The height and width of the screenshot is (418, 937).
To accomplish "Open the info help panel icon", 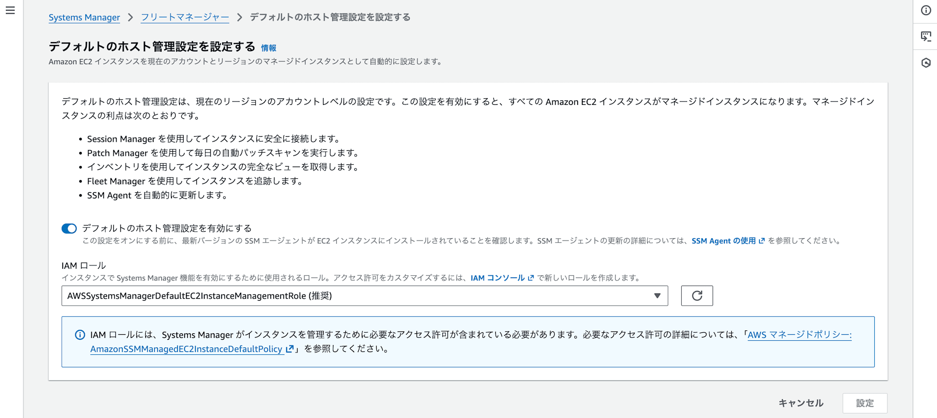I will (x=926, y=10).
